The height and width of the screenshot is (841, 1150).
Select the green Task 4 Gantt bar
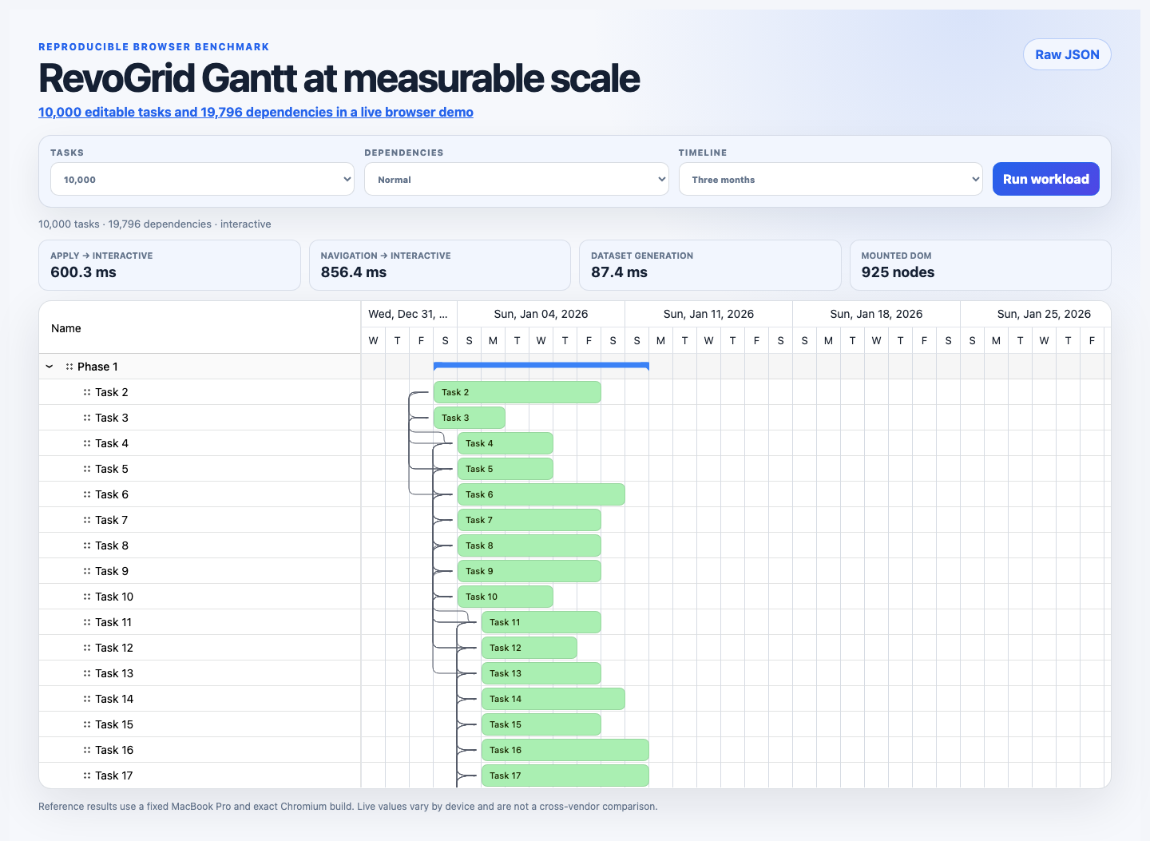pos(506,443)
